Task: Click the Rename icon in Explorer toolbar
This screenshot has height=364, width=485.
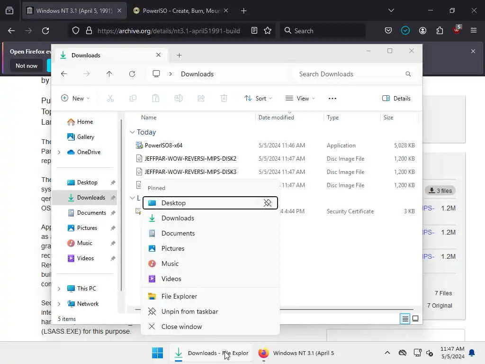Action: [179, 99]
